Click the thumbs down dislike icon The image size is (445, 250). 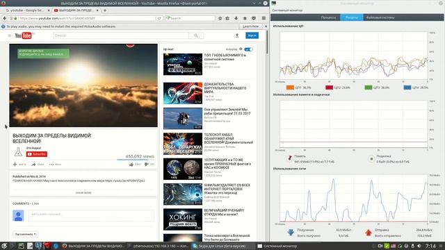pos(147,165)
